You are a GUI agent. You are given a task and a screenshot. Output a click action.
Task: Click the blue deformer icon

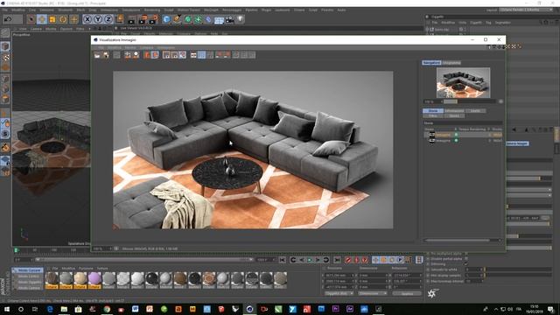pos(208,19)
